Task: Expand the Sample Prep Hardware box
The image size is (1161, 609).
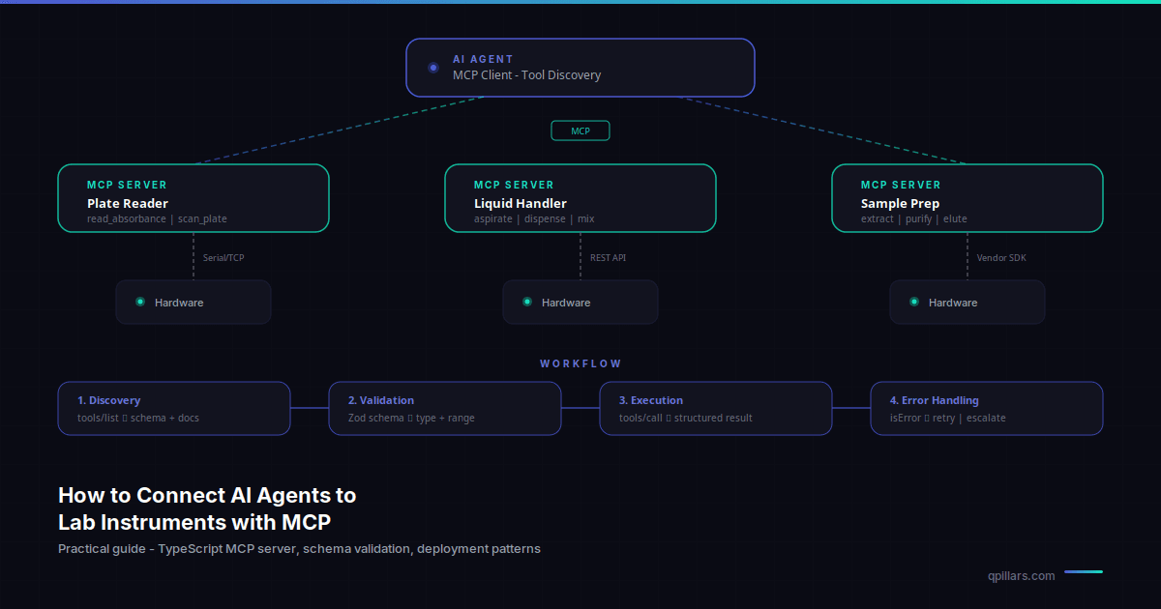Action: coord(967,302)
